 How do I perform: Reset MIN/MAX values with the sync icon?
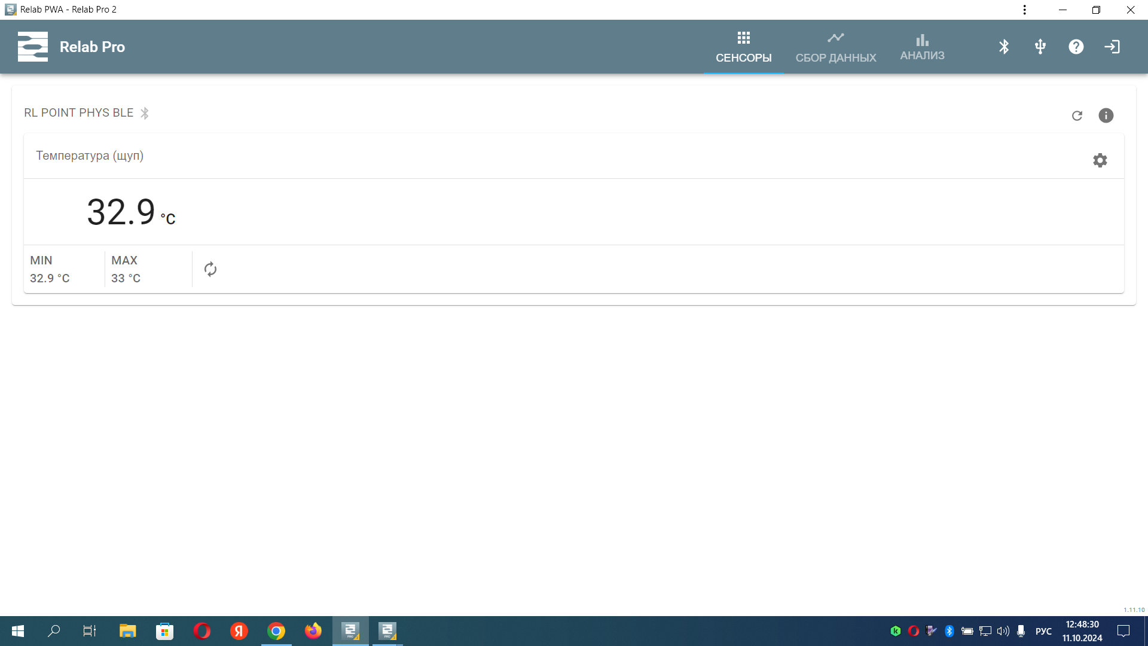click(210, 269)
